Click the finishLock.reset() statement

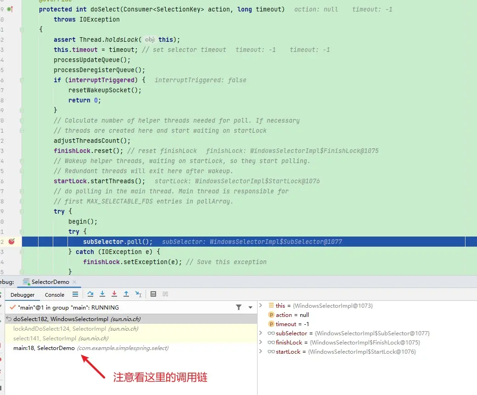pyautogui.click(x=88, y=151)
